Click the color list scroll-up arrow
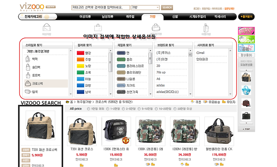The image size is (277, 167). pos(110,51)
